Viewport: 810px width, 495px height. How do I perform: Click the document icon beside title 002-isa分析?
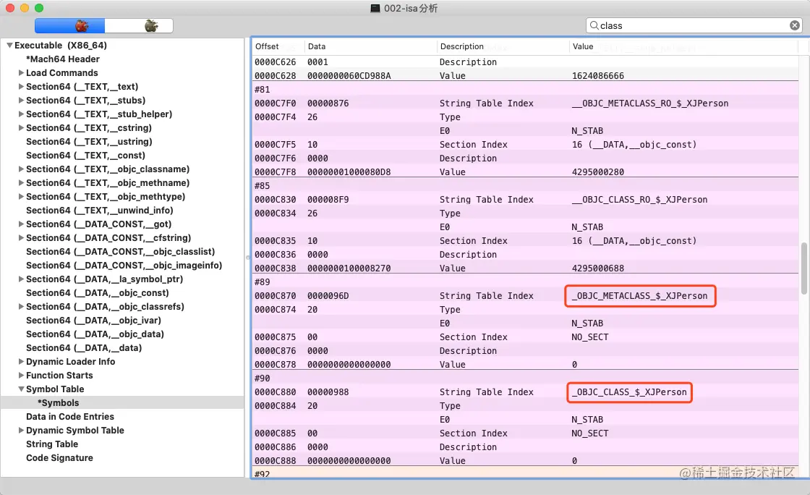[375, 8]
